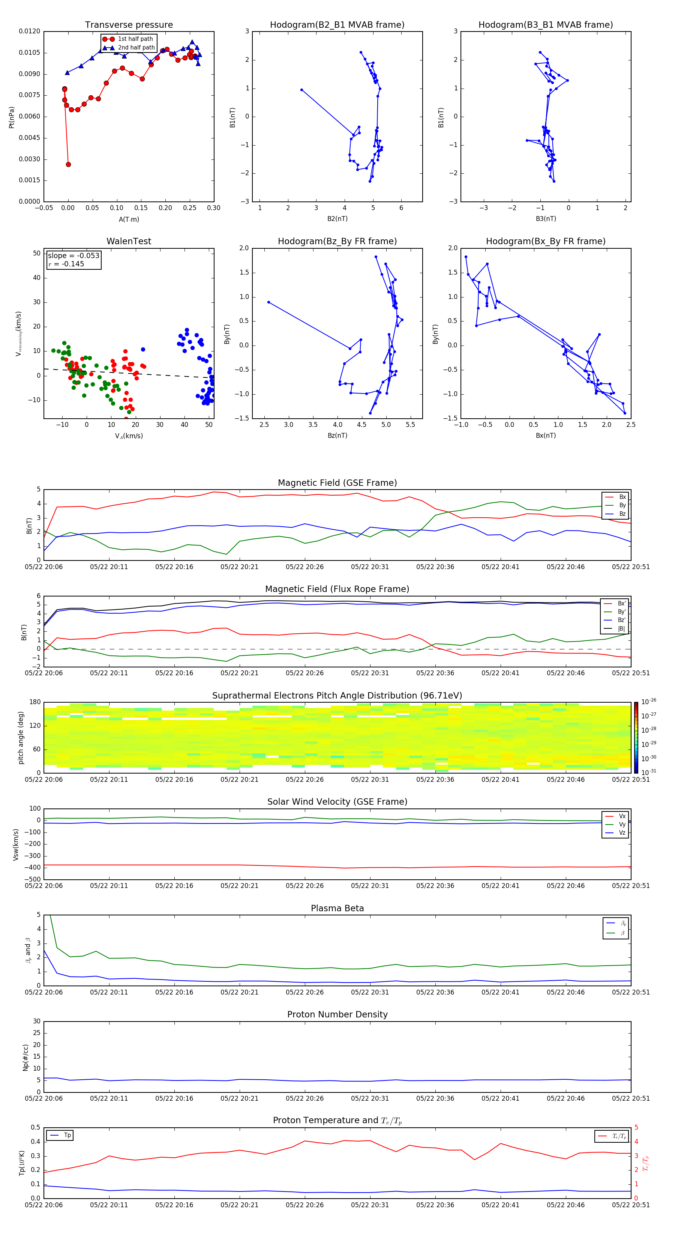Click the Te/Tp legend in proton temperature plot
The image size is (675, 1238).
click(x=612, y=1136)
